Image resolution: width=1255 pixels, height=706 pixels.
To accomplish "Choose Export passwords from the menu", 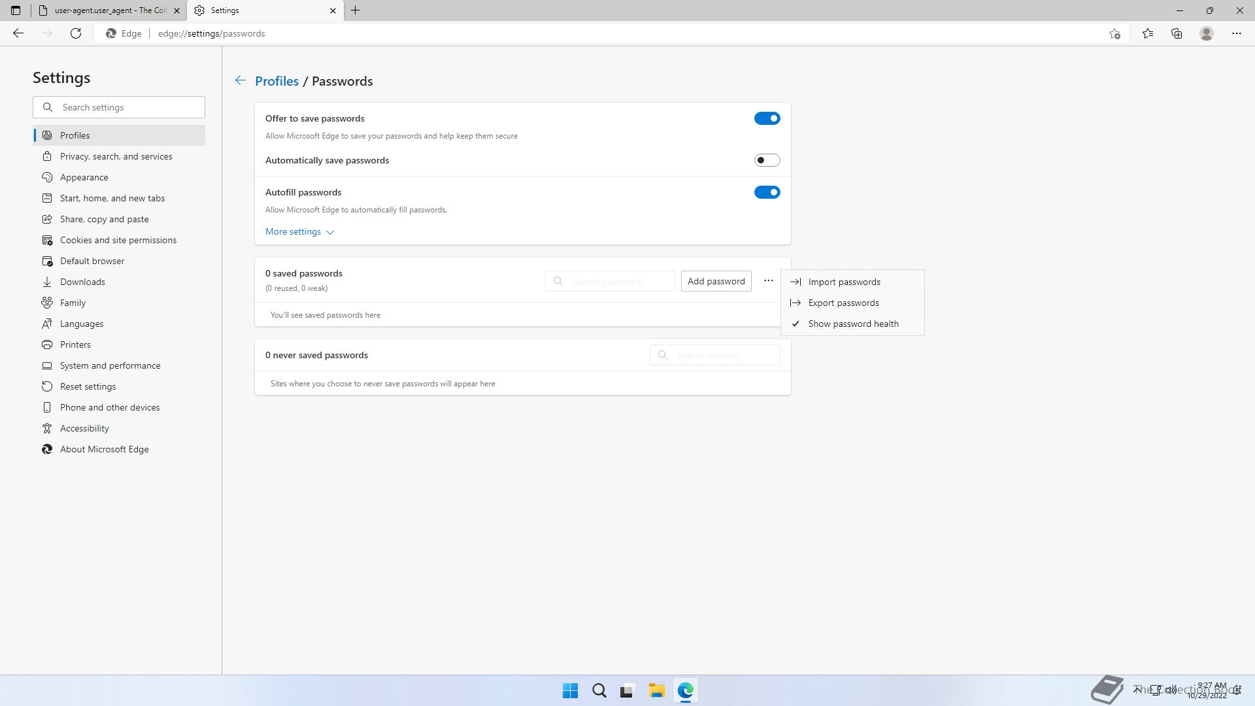I will [x=843, y=303].
